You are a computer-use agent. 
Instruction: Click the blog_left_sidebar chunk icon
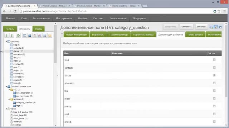pyautogui.click(x=11, y=112)
